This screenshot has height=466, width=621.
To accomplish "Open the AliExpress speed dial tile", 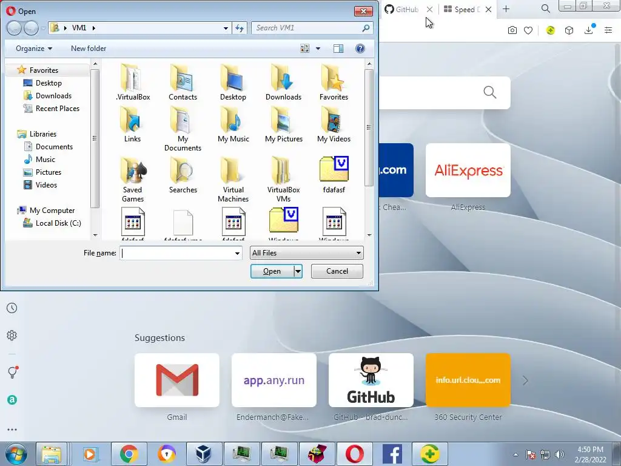I will click(468, 170).
